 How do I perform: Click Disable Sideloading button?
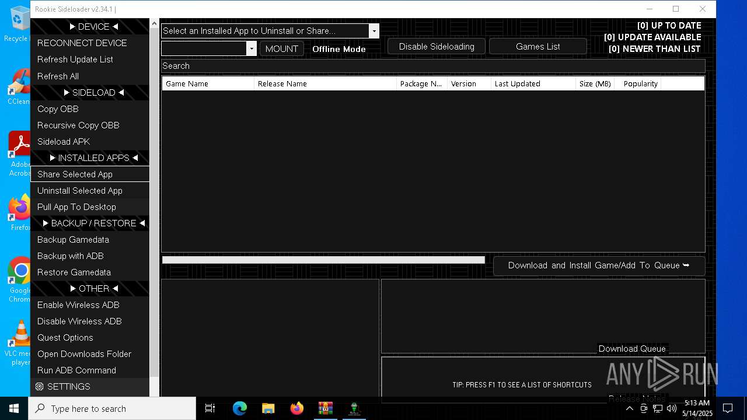(x=437, y=47)
